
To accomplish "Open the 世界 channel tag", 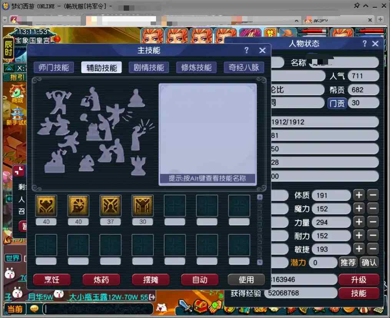I will (x=12, y=258).
